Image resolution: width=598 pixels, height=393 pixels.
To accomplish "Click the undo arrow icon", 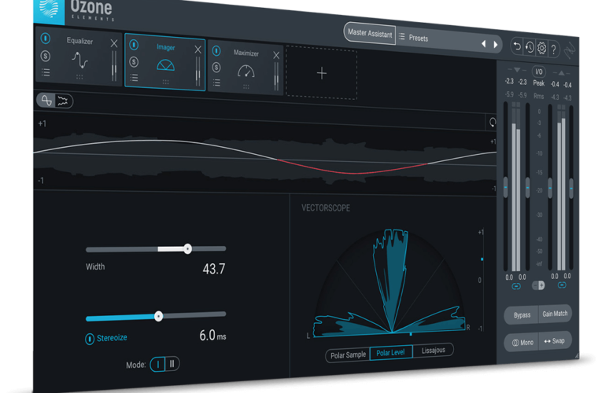I will tap(517, 46).
